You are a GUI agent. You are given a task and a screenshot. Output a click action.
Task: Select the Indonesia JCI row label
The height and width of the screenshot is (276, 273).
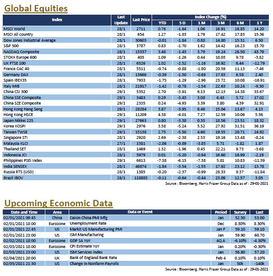click(x=15, y=155)
